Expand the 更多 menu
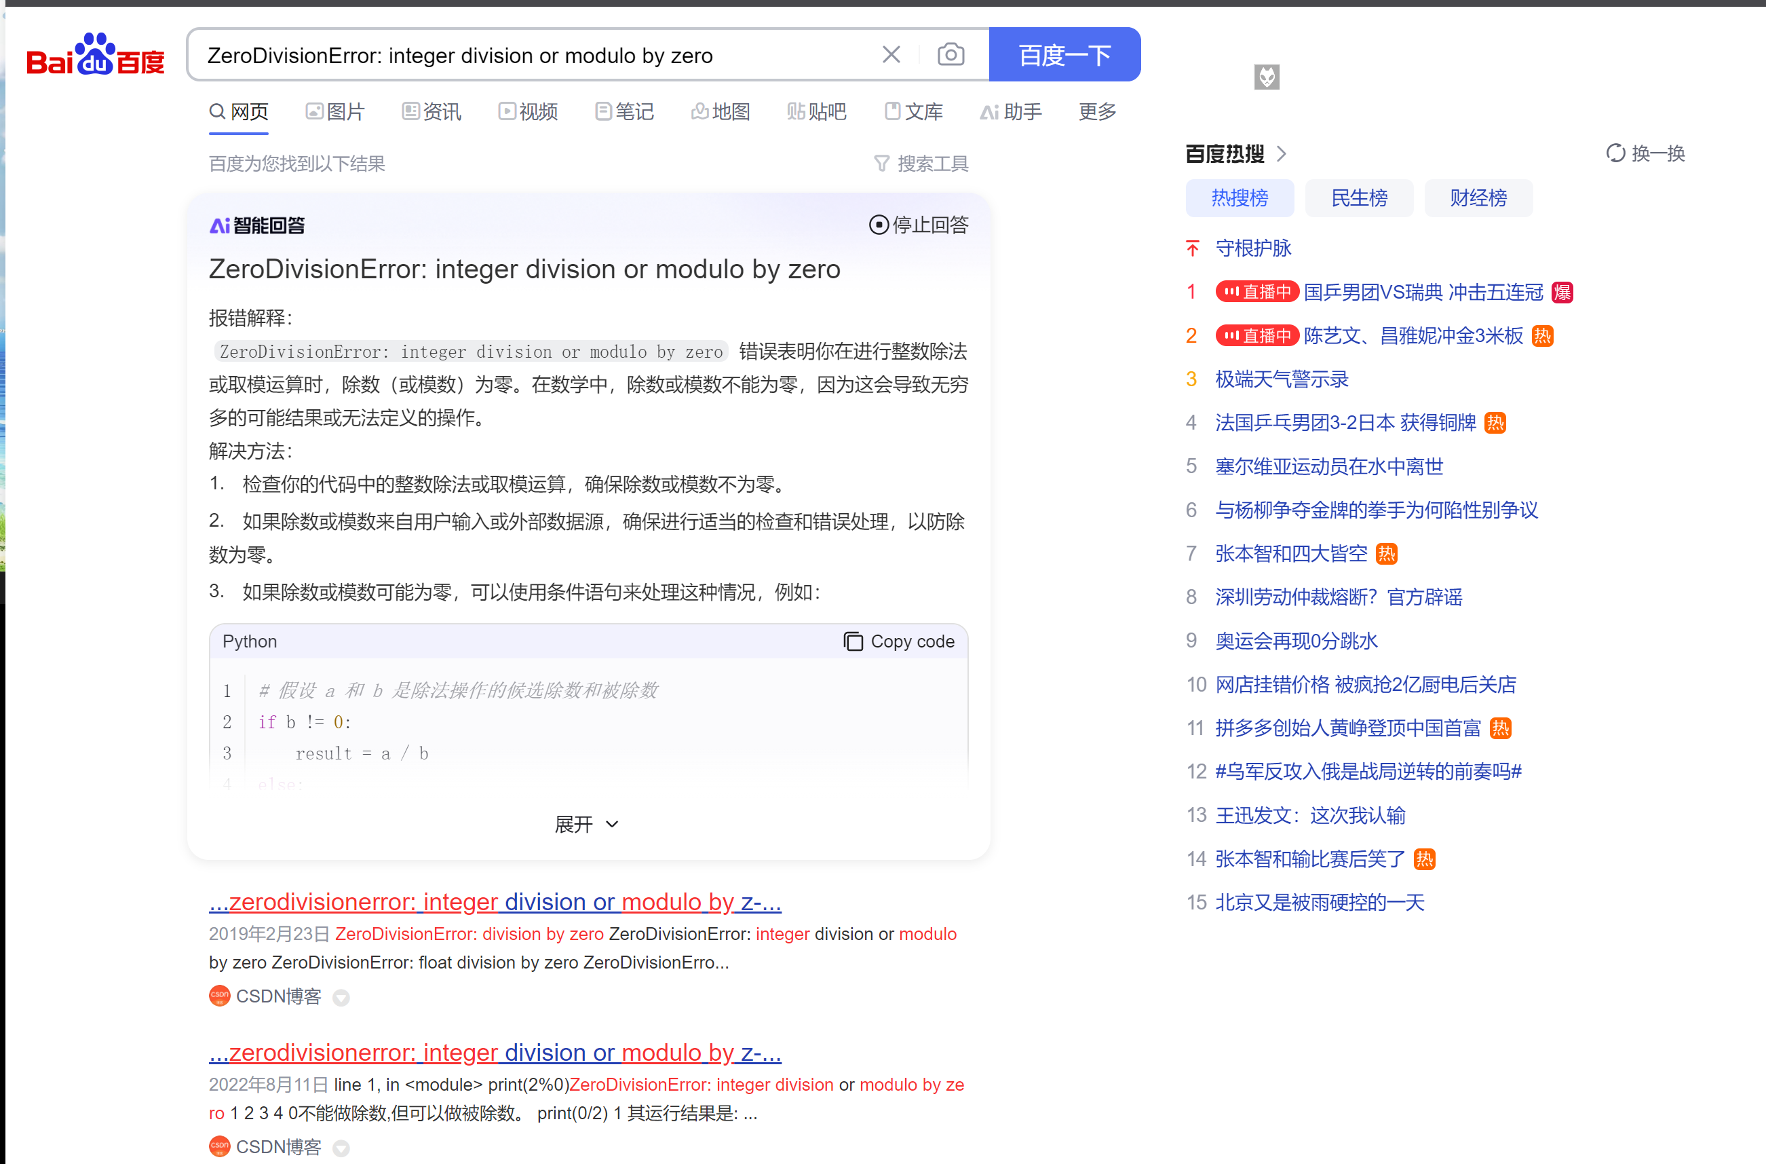This screenshot has width=1766, height=1164. (1098, 111)
